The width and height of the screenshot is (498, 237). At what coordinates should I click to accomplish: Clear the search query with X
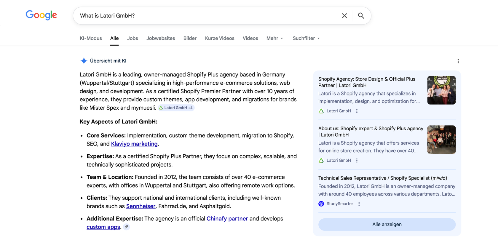[x=344, y=16]
